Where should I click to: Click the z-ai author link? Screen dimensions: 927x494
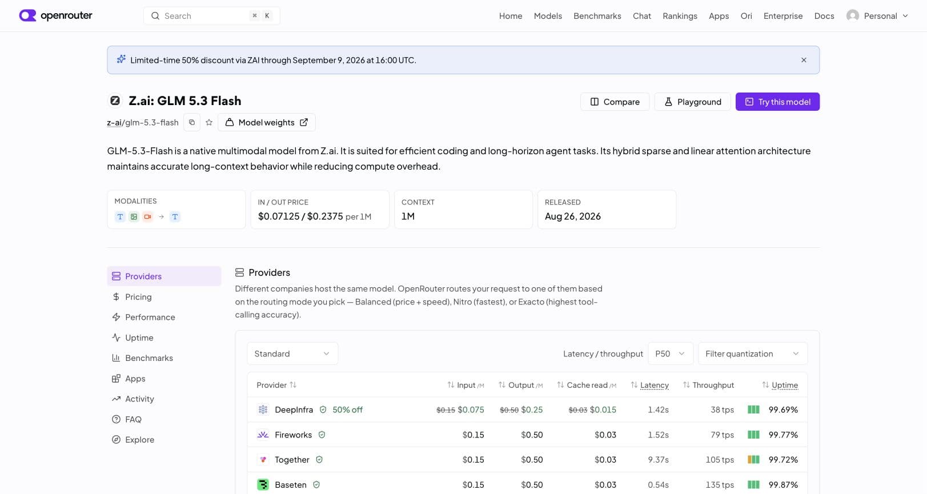tap(114, 122)
